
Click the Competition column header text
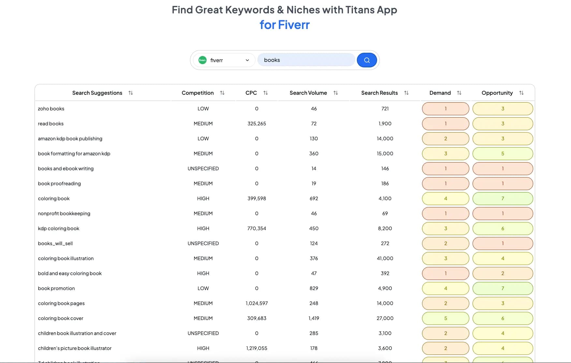[198, 93]
